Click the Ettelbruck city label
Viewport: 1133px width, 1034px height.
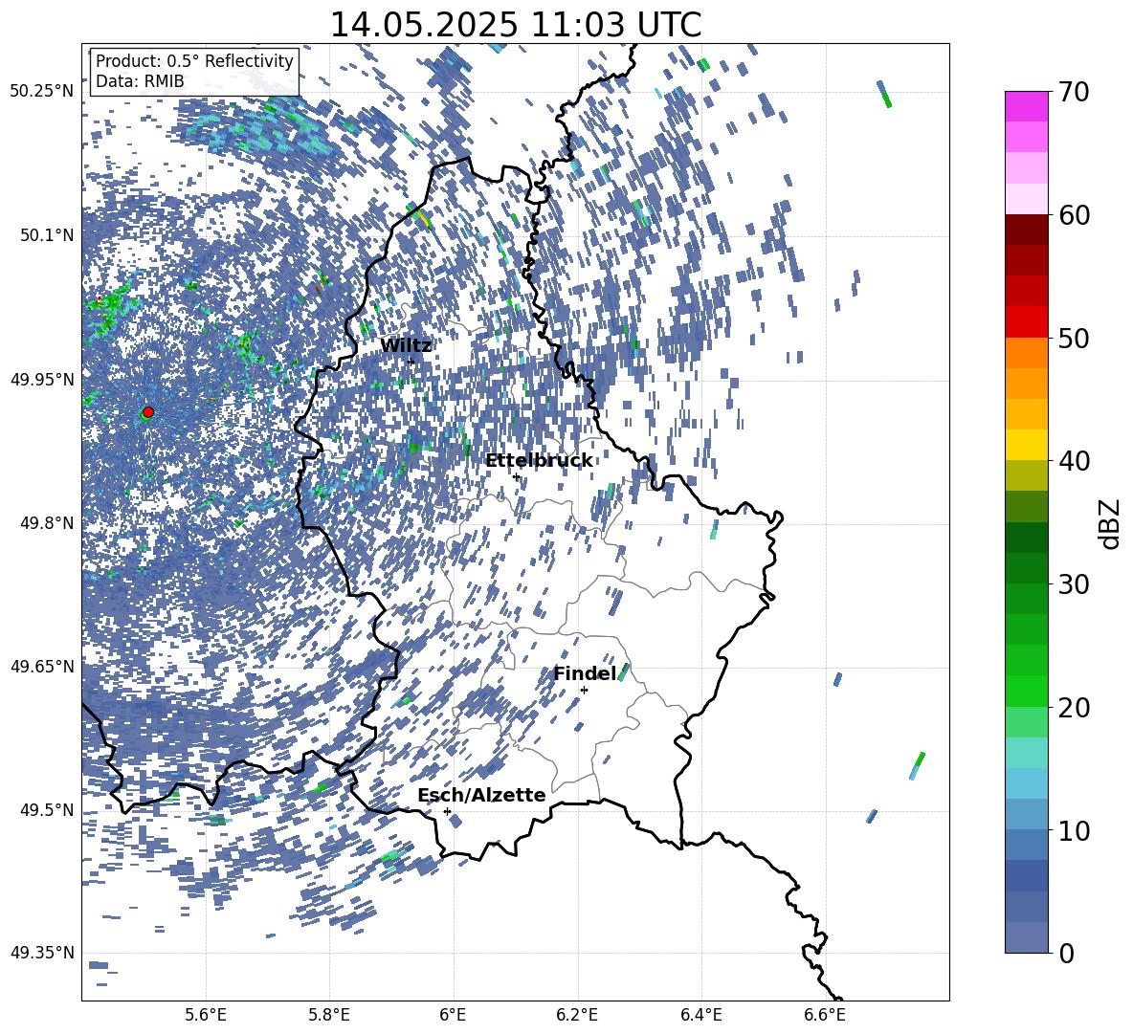[539, 461]
